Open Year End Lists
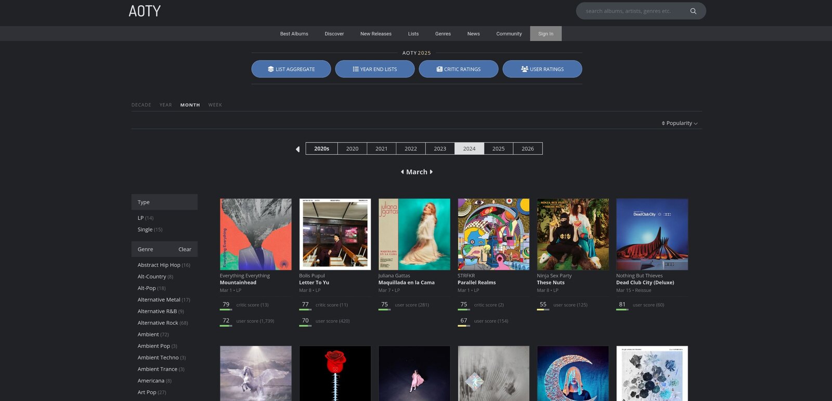 pyautogui.click(x=374, y=69)
